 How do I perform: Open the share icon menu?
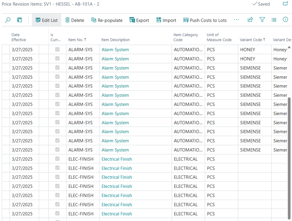[x=250, y=20]
